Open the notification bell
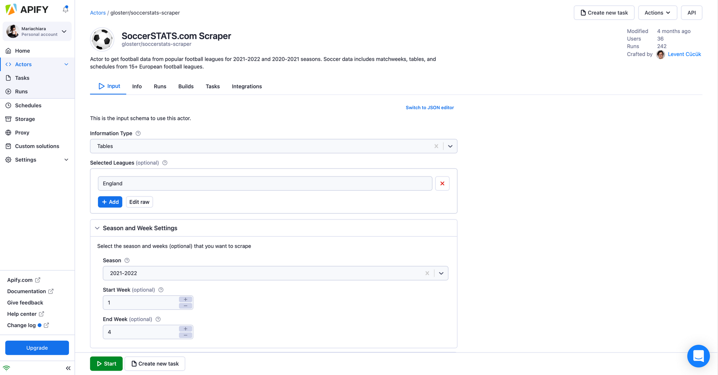 point(65,9)
